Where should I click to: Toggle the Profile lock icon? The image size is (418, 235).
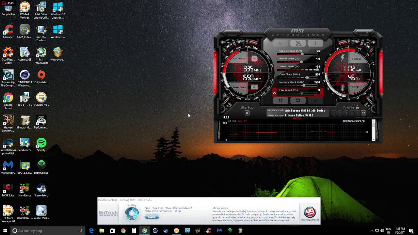coord(357,107)
